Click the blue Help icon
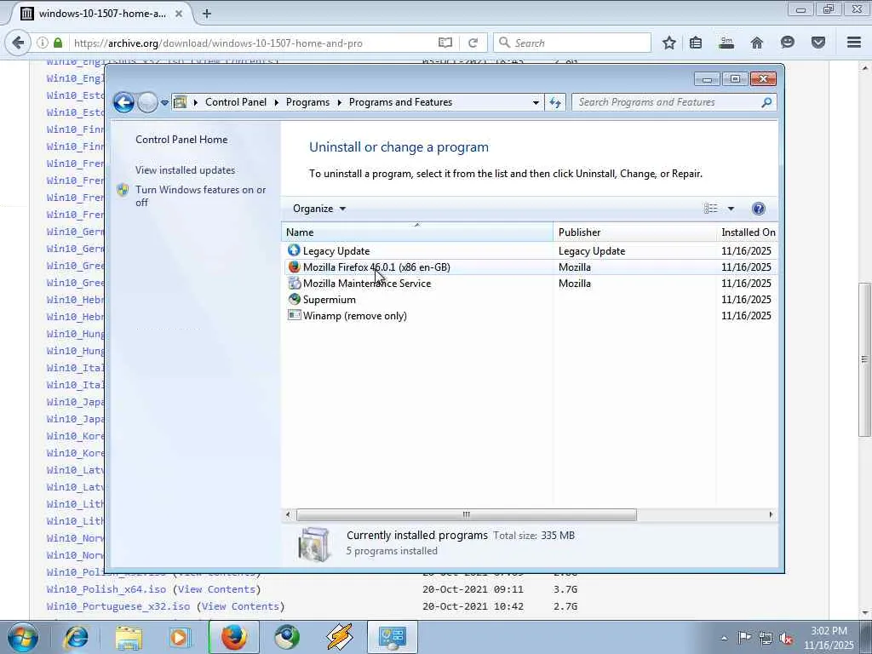The width and height of the screenshot is (872, 654). coord(758,209)
